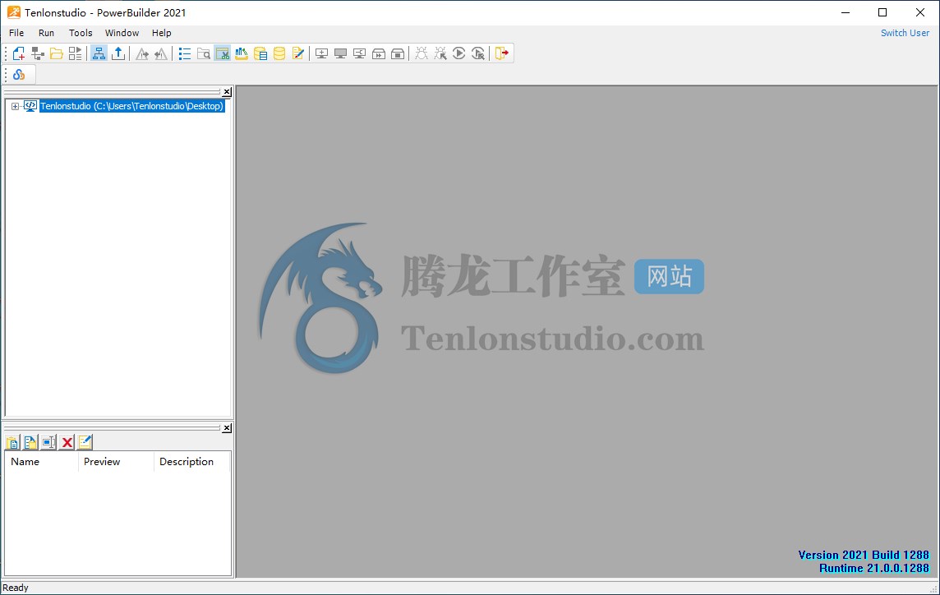Click the Previous Error toolbar icon
The width and height of the screenshot is (940, 595).
coord(161,54)
